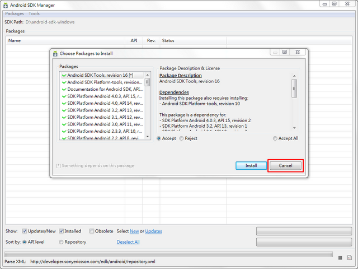The image size is (358, 269).
Task: Click green check icon for Documentation row
Action: click(x=64, y=90)
